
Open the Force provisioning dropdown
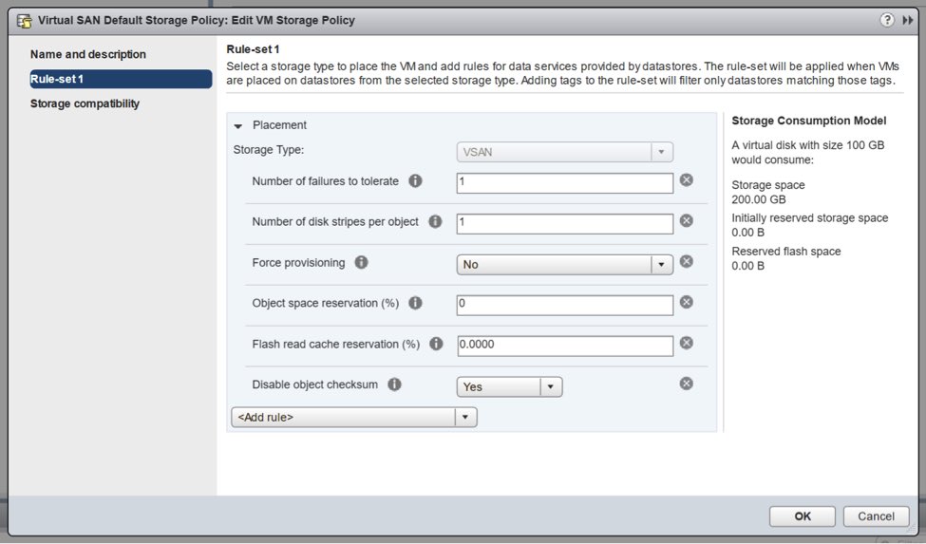click(x=564, y=264)
